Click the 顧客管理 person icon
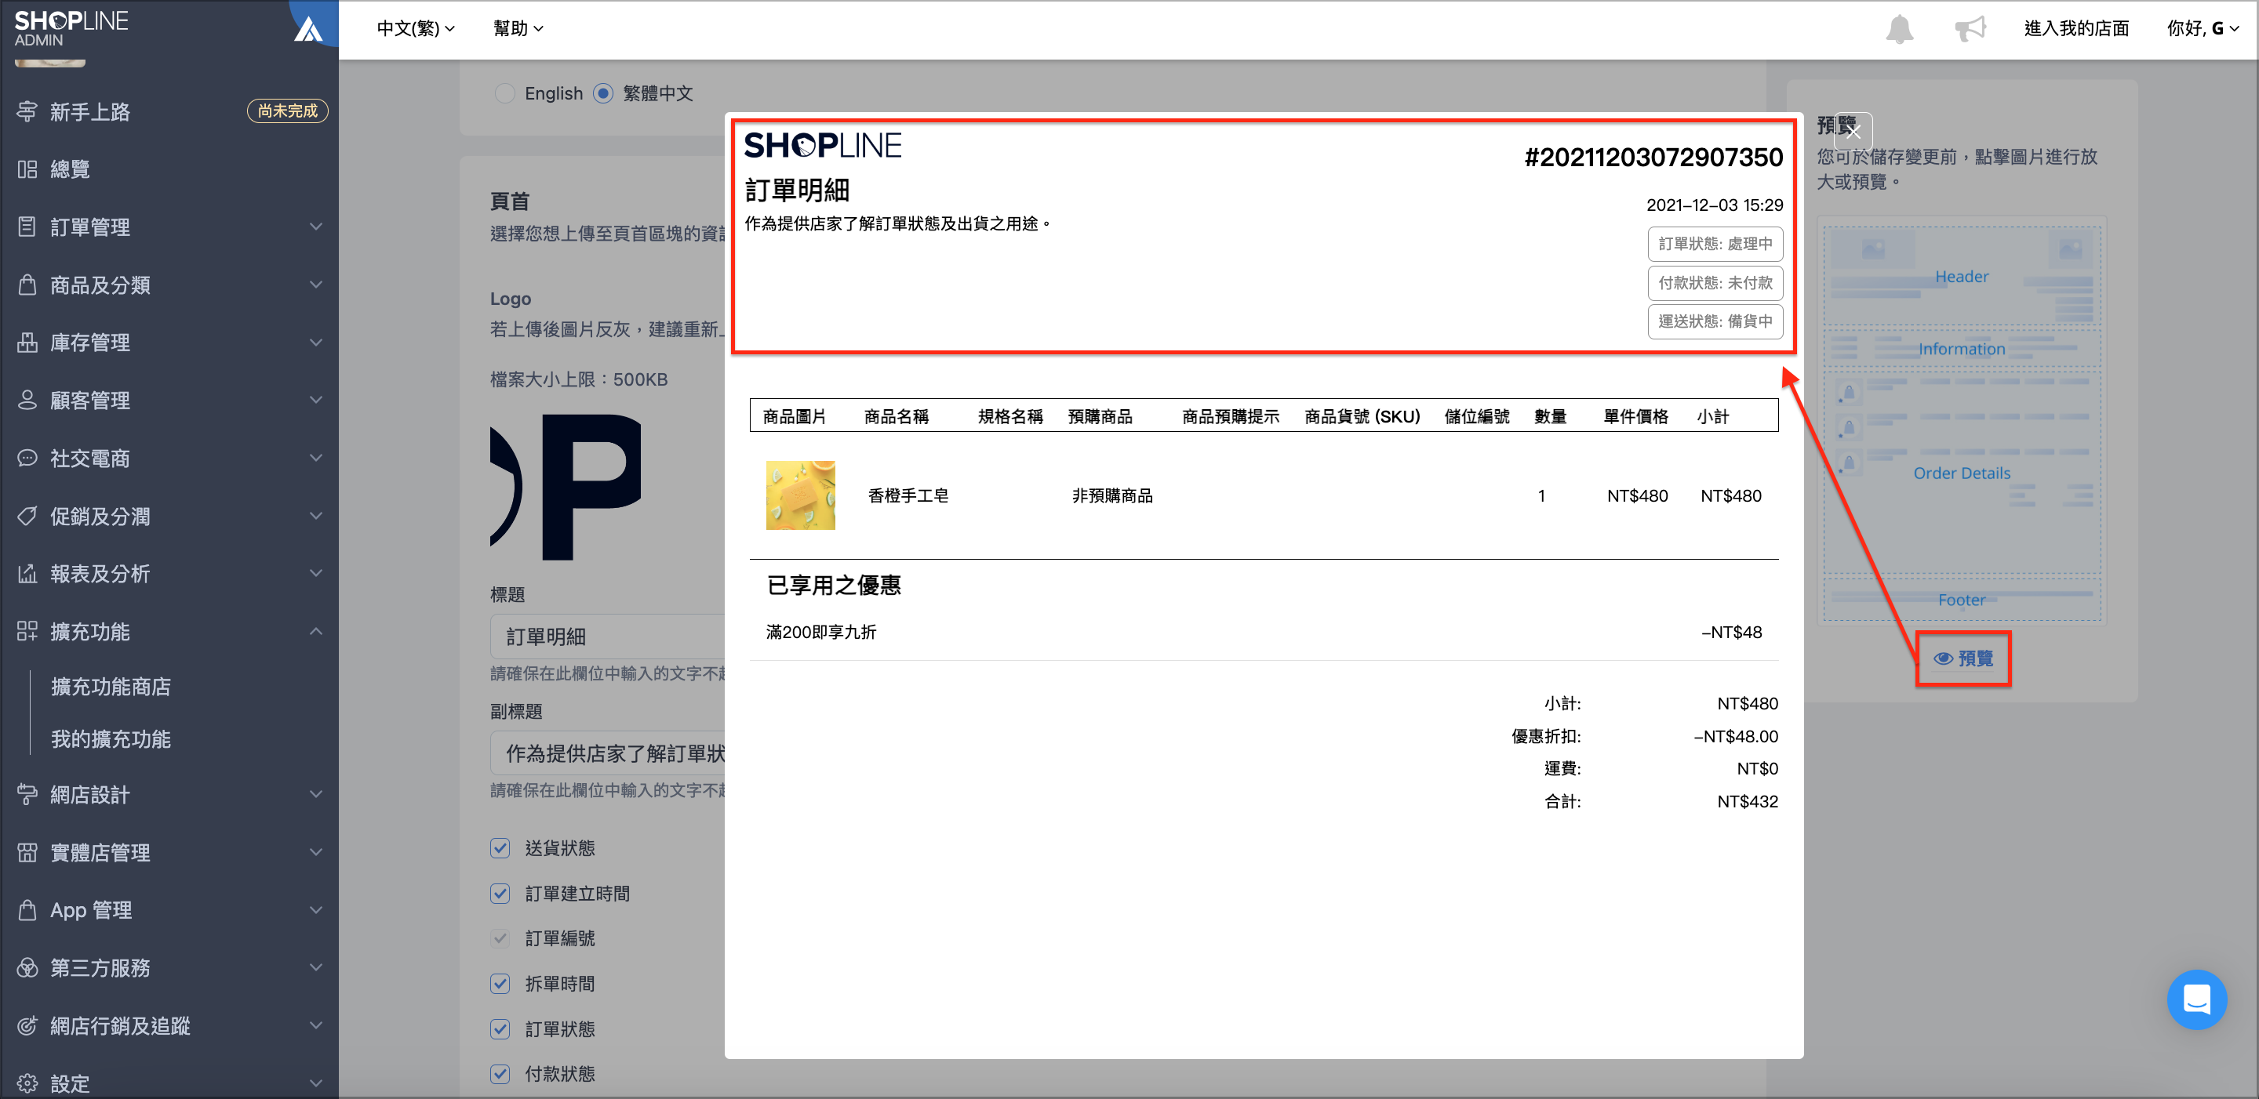 click(27, 401)
